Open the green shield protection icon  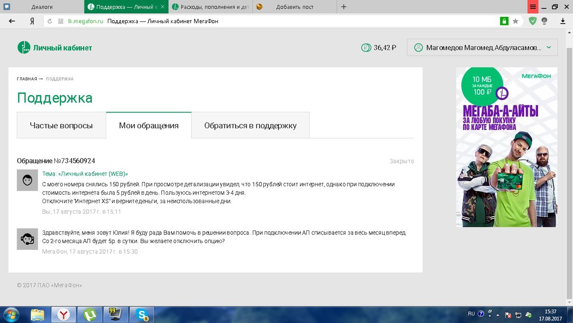(x=532, y=21)
